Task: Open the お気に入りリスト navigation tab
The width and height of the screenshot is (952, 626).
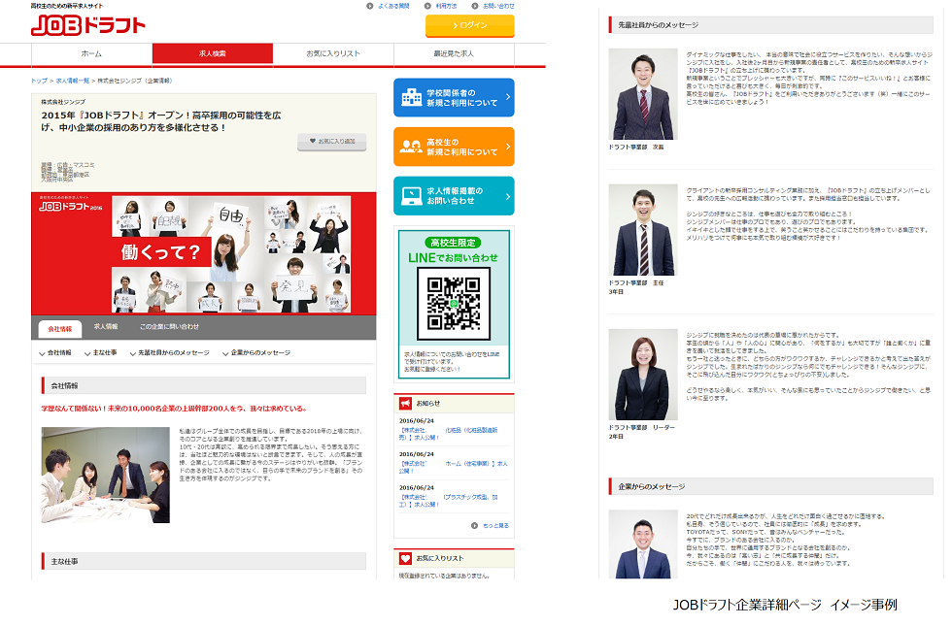Action: [333, 53]
